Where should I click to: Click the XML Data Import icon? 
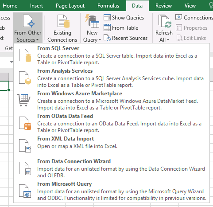[x=25, y=146]
